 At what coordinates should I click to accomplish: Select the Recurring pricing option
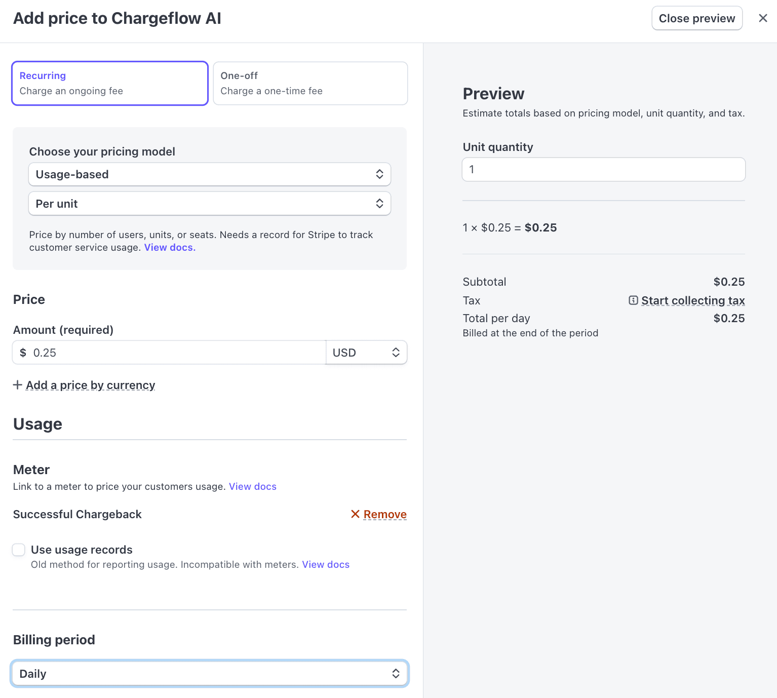(110, 84)
